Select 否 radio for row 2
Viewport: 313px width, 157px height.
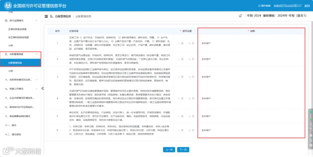[190, 59]
